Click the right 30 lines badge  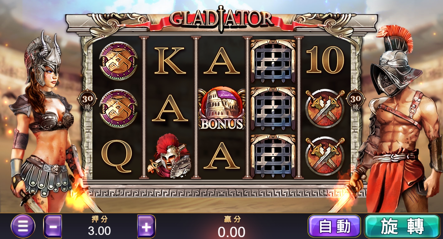click(x=356, y=101)
